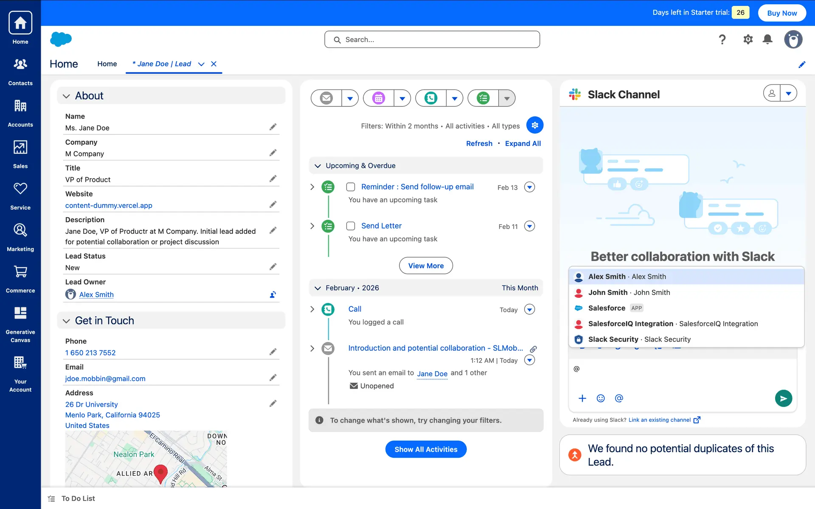The width and height of the screenshot is (815, 509).
Task: Collapse the About section
Action: (x=66, y=96)
